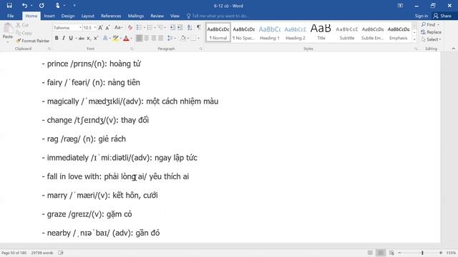The image size is (458, 257).
Task: Switch to Web Layout view
Action: coord(391,253)
